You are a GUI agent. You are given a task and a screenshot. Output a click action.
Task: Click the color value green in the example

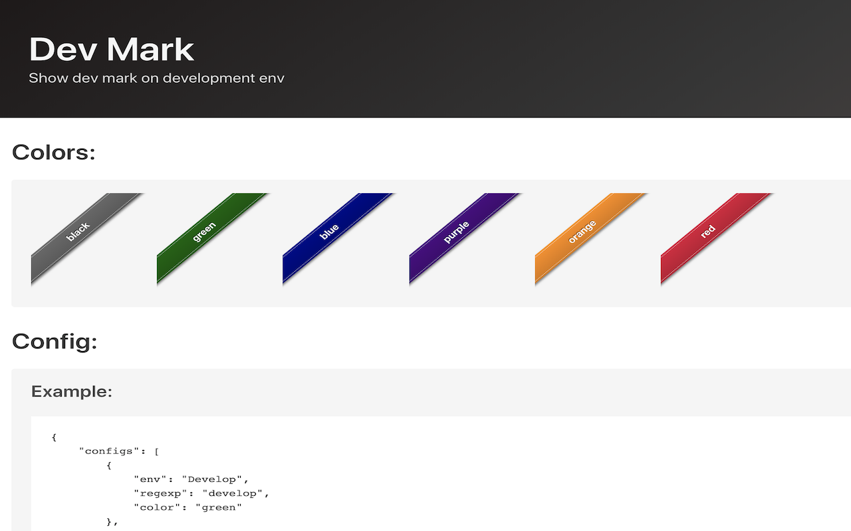(x=220, y=506)
